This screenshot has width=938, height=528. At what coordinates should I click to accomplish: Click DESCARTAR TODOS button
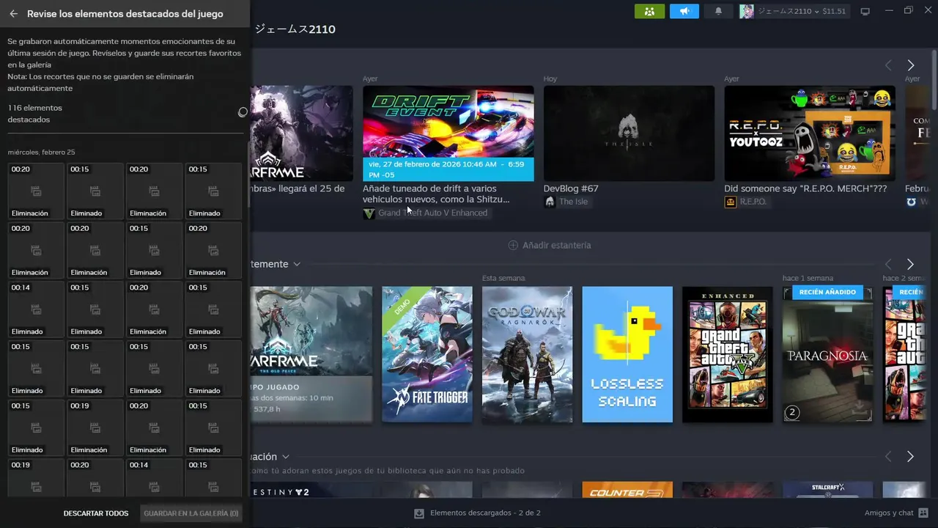(96, 513)
